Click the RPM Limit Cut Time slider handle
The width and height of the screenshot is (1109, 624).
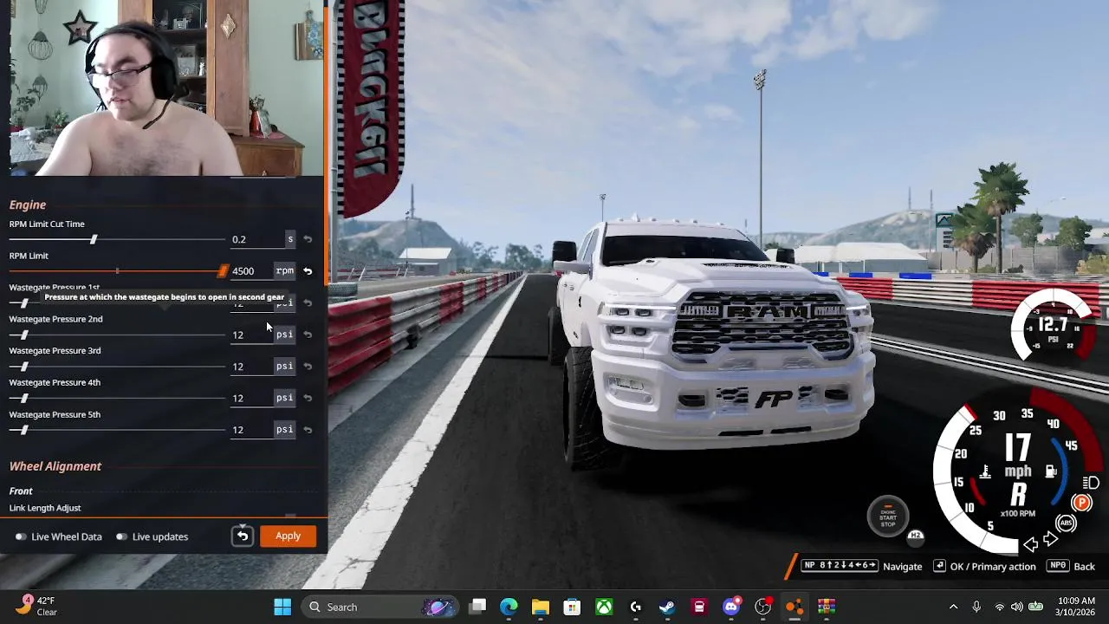tap(94, 239)
